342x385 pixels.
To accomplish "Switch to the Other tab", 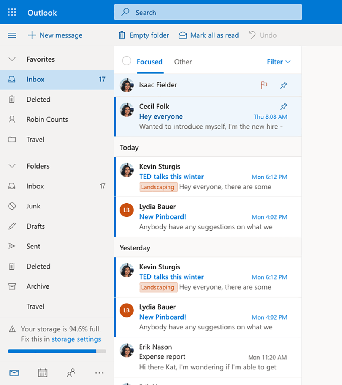I will 183,62.
